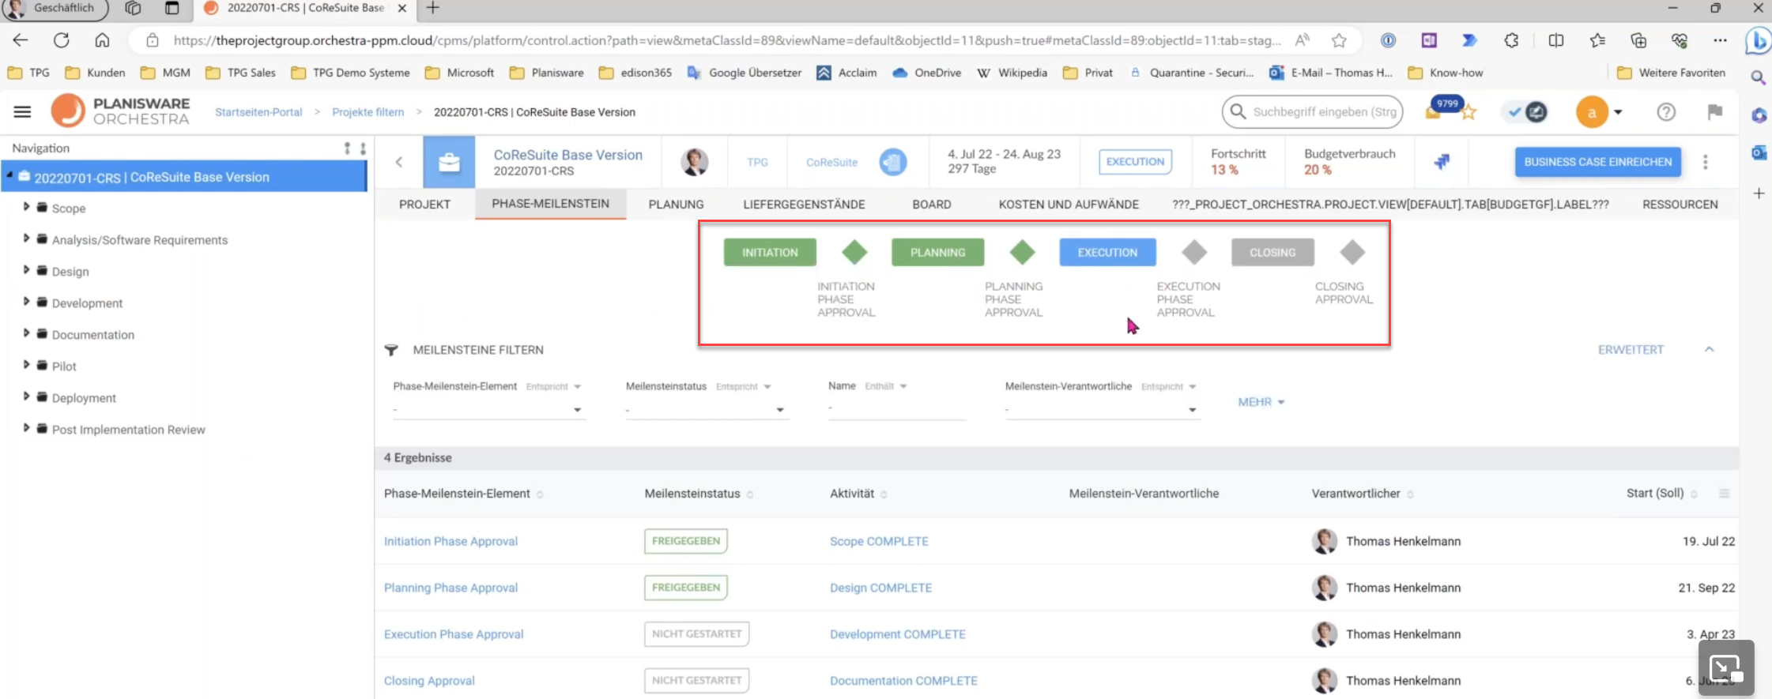Toggle the checkmark compass switch in header

(1526, 112)
